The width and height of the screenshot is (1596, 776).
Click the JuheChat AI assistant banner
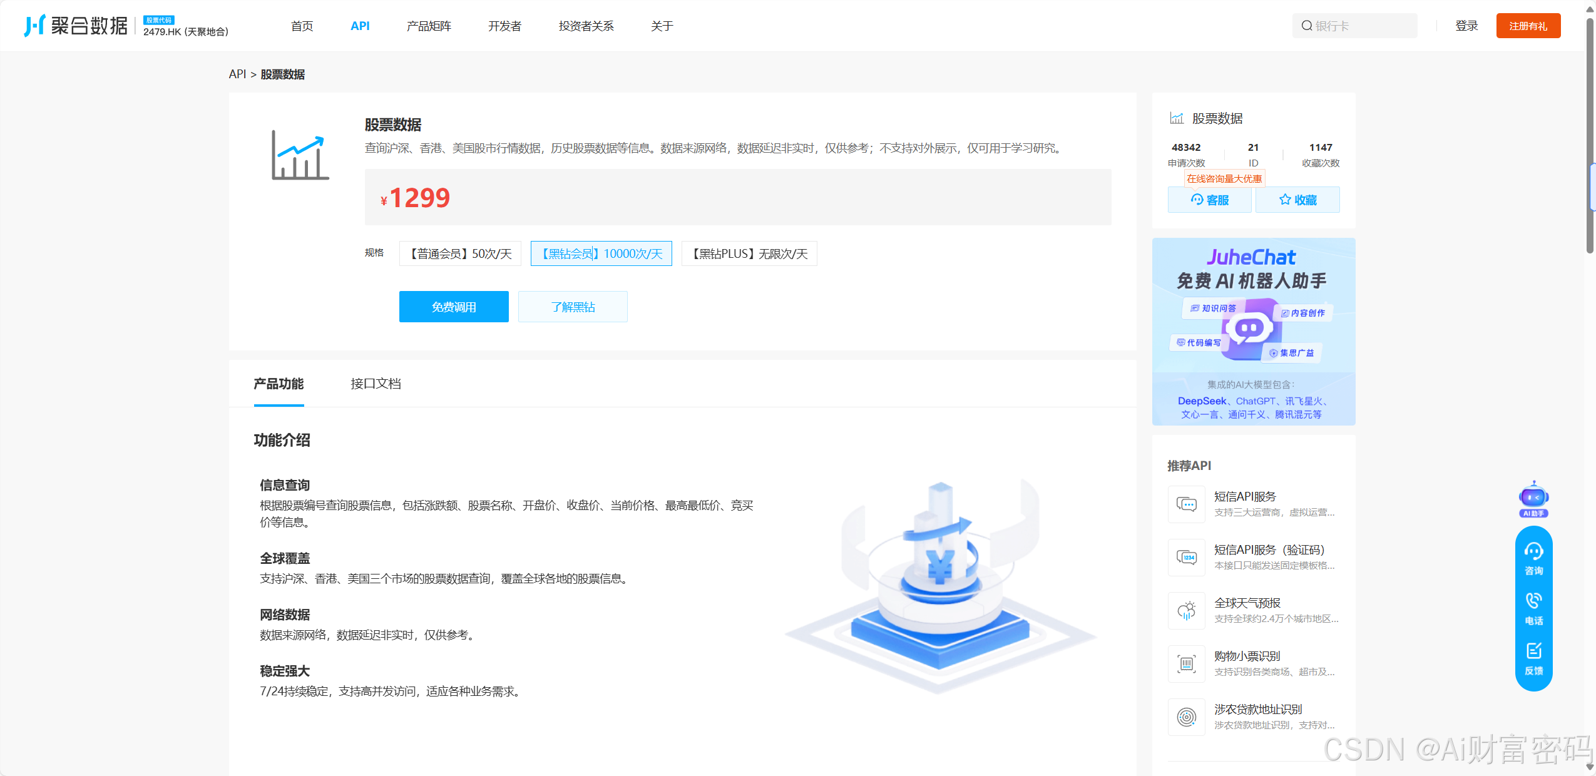[x=1253, y=331]
